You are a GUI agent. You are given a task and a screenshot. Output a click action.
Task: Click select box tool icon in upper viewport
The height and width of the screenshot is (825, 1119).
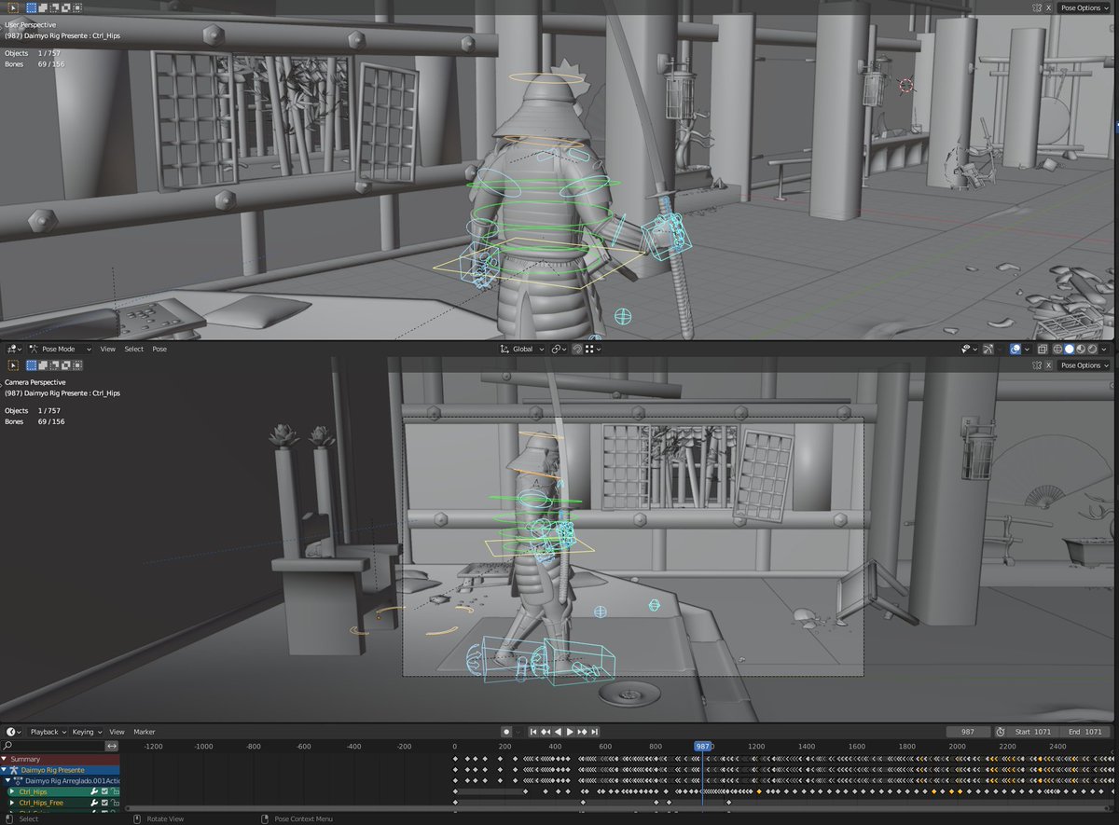point(13,7)
